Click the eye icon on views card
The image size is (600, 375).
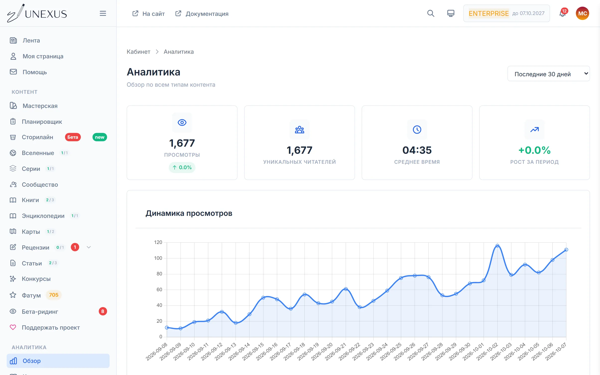click(x=182, y=122)
